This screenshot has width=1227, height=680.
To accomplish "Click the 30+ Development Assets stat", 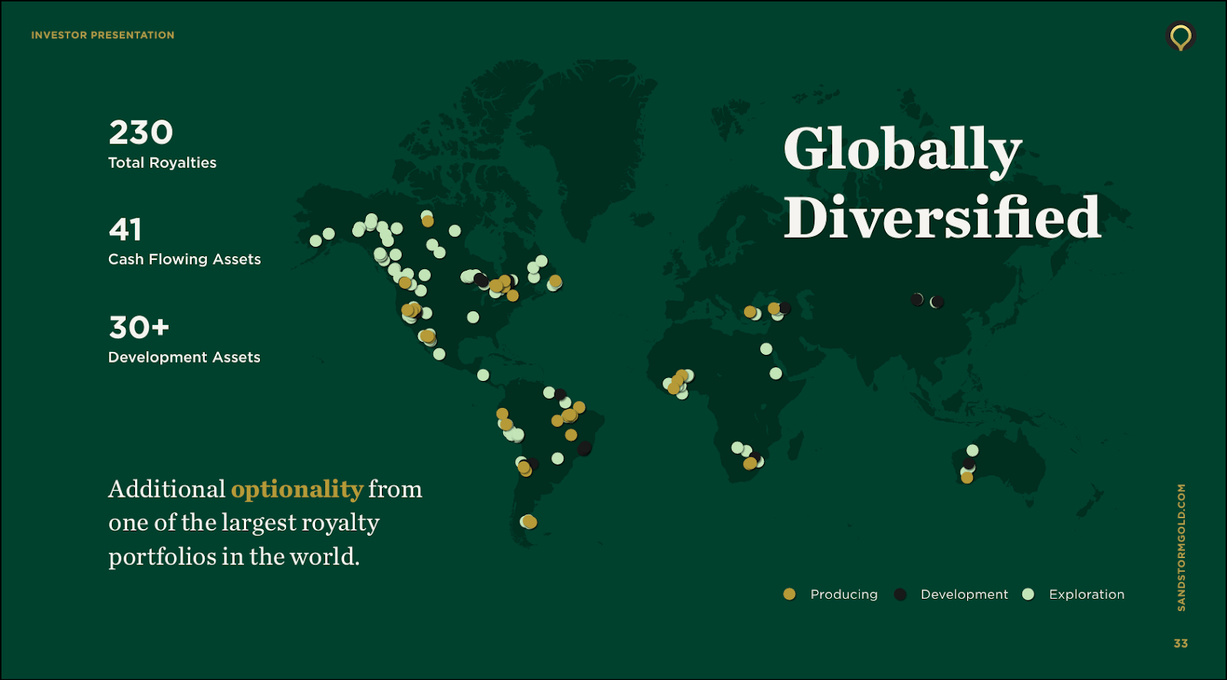I will (139, 327).
